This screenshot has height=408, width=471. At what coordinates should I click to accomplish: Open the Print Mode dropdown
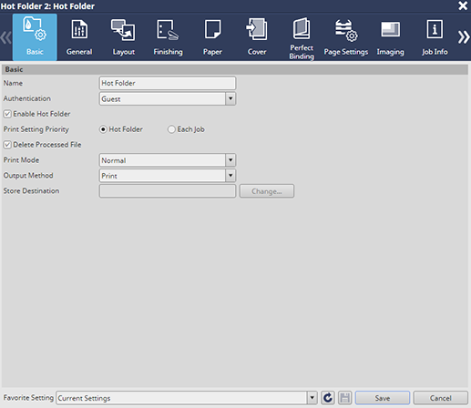coord(230,160)
